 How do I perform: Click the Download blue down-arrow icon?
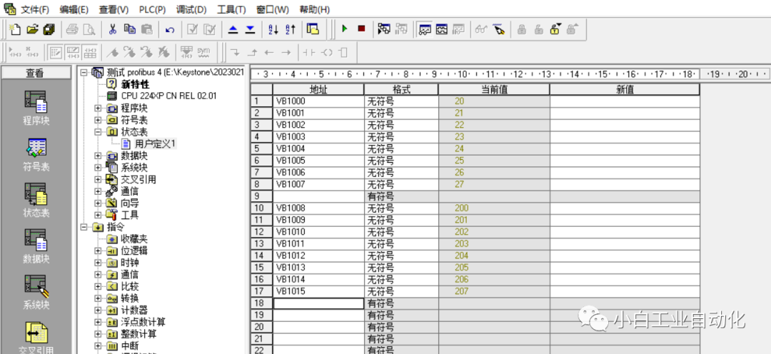click(251, 29)
